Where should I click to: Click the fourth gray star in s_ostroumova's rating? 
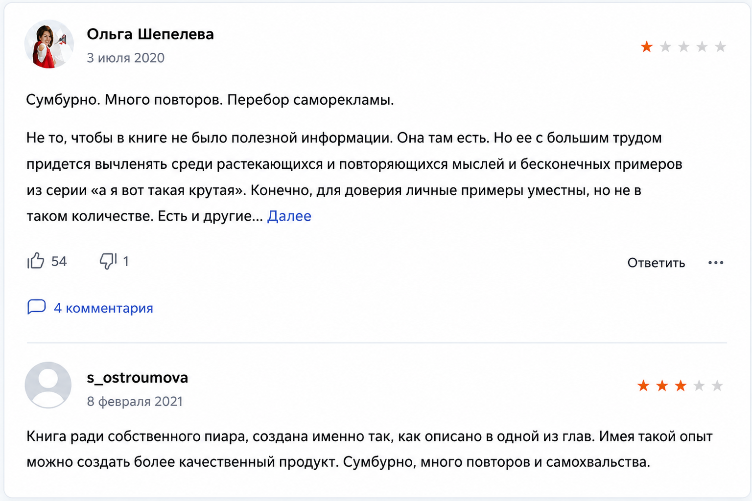tap(699, 386)
